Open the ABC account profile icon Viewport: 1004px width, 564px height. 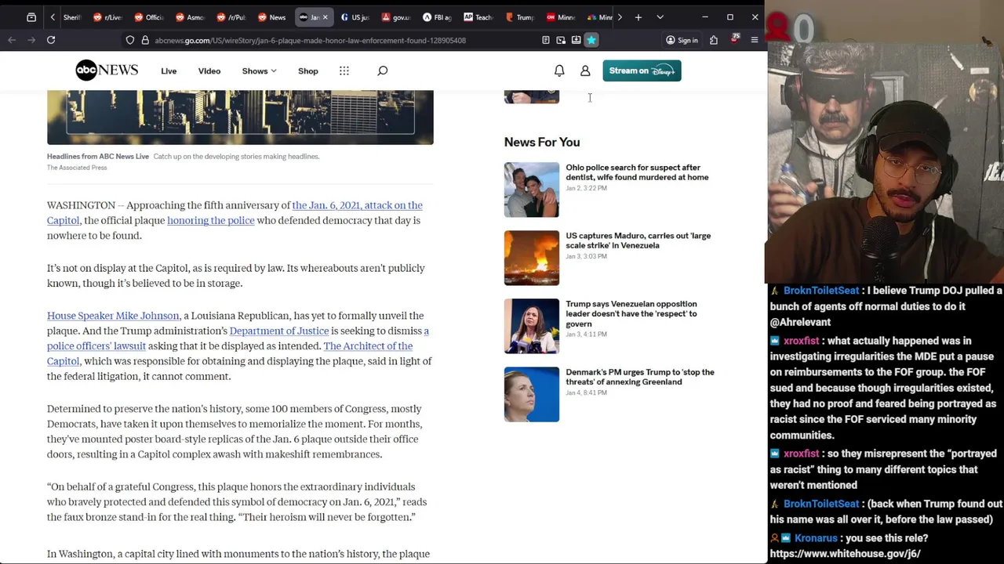click(x=585, y=70)
